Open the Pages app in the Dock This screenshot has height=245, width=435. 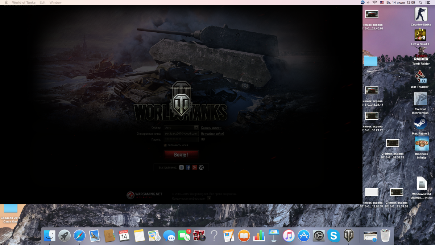pos(229,236)
